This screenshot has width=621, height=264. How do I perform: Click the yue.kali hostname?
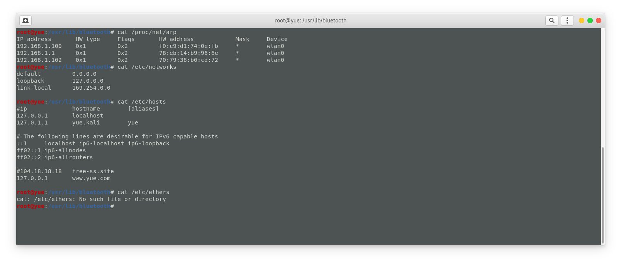click(x=86, y=123)
